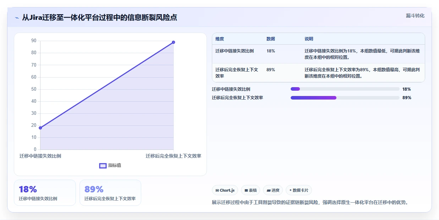This screenshot has width=439, height=220.
Task: Click the x-axis label 迁移中链接失效比例
Action: tap(40, 156)
